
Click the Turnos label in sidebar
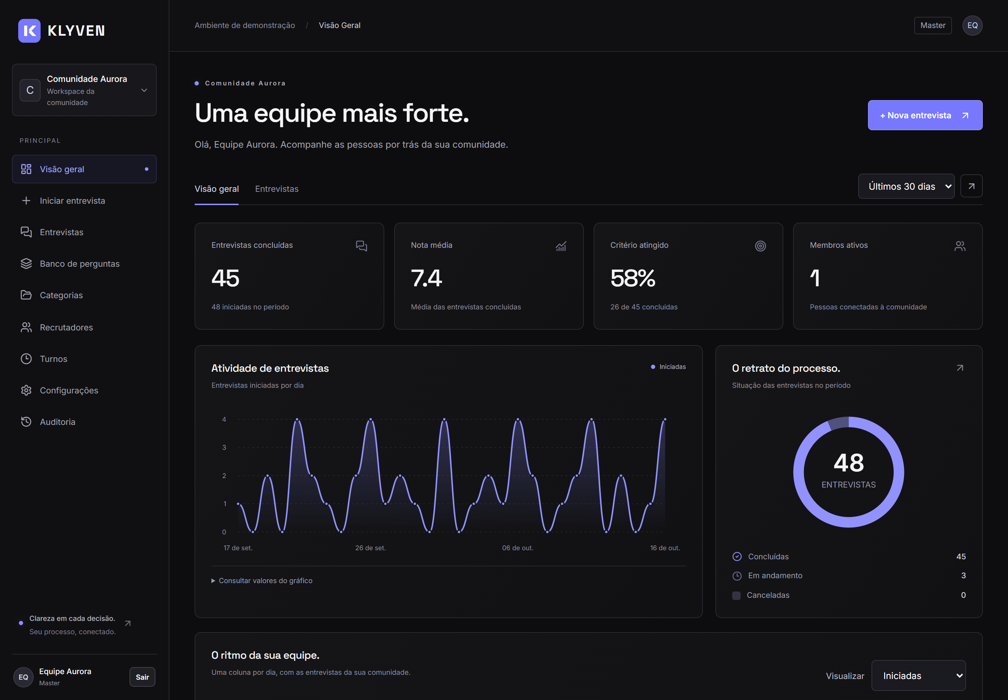point(54,359)
